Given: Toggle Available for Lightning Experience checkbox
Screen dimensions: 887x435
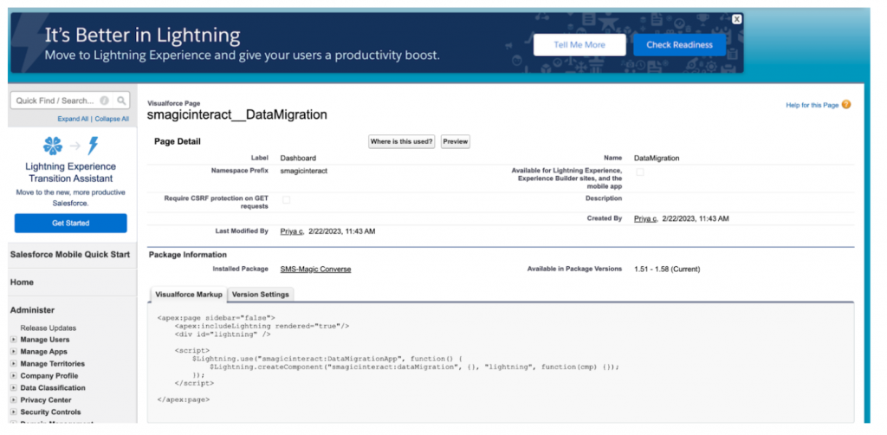Looking at the screenshot, I should coord(640,172).
